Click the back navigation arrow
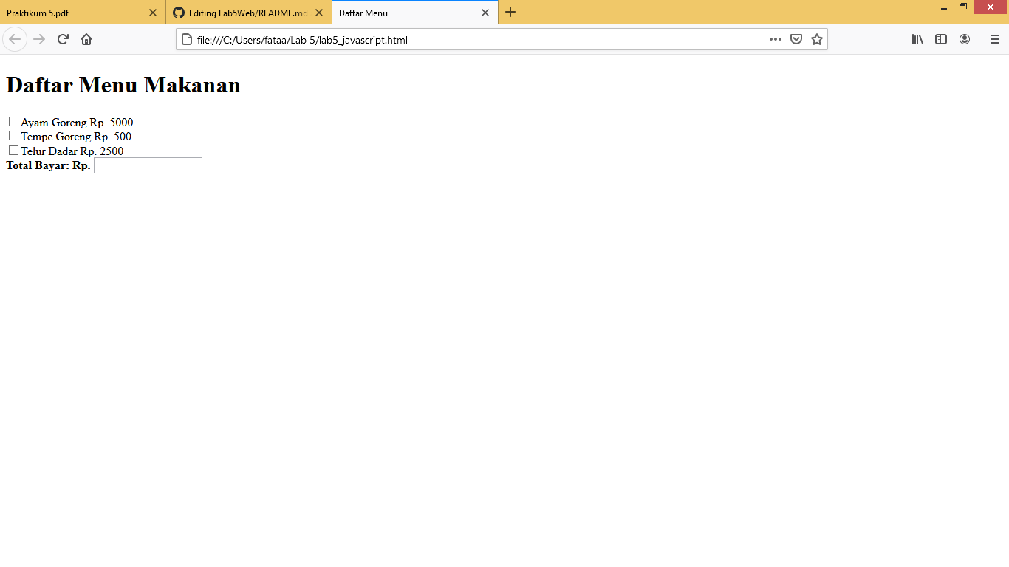This screenshot has width=1009, height=567. coord(15,39)
